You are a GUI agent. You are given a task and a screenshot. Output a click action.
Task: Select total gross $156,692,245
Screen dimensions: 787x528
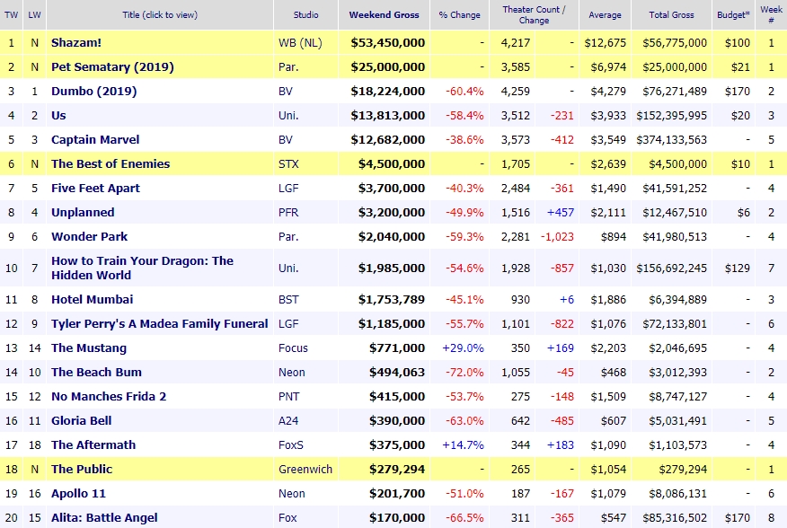672,268
